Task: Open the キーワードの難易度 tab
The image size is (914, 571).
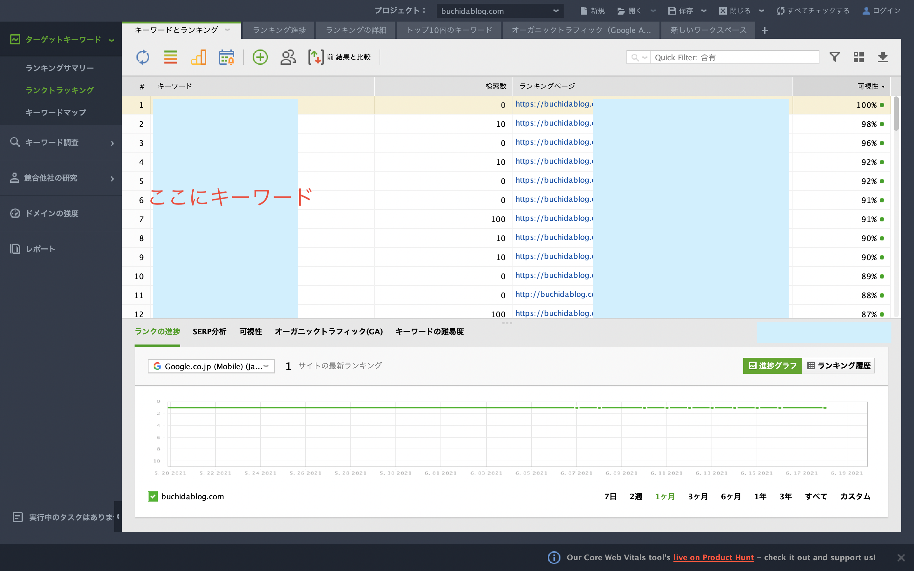Action: [x=429, y=331]
